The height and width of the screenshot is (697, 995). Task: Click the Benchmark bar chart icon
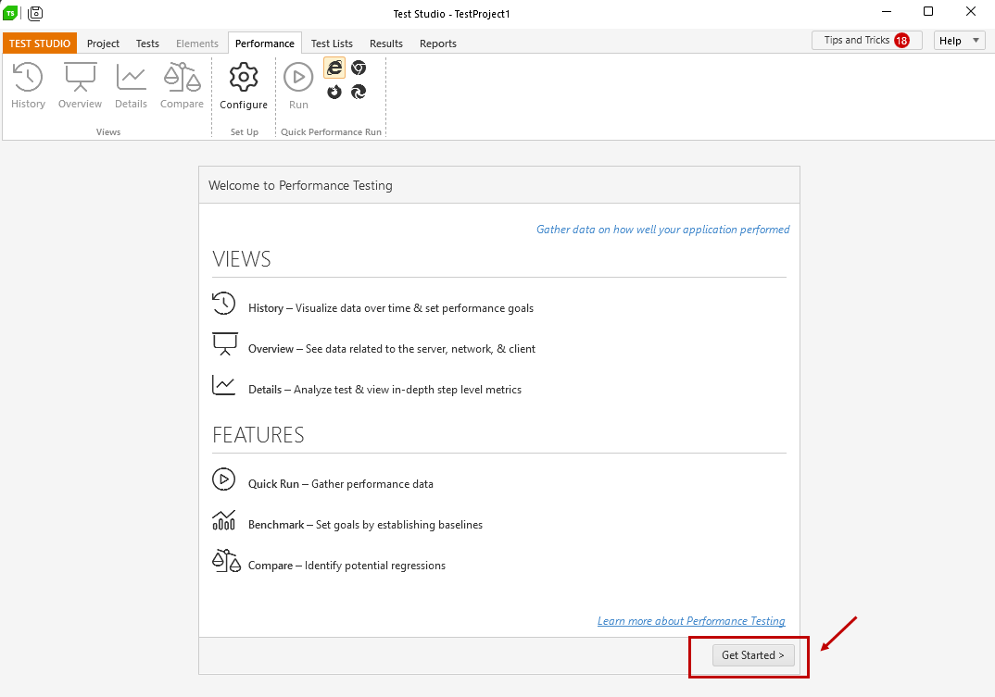223,520
